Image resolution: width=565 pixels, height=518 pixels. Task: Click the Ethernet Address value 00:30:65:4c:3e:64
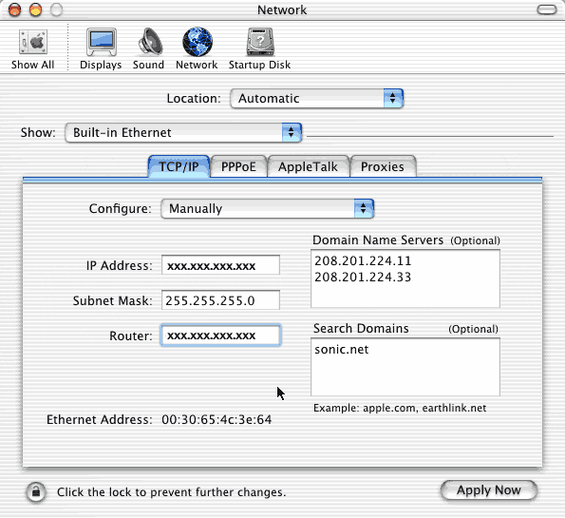217,419
